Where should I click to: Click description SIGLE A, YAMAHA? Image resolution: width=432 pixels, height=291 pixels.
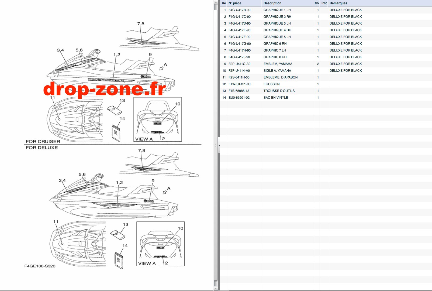(277, 71)
